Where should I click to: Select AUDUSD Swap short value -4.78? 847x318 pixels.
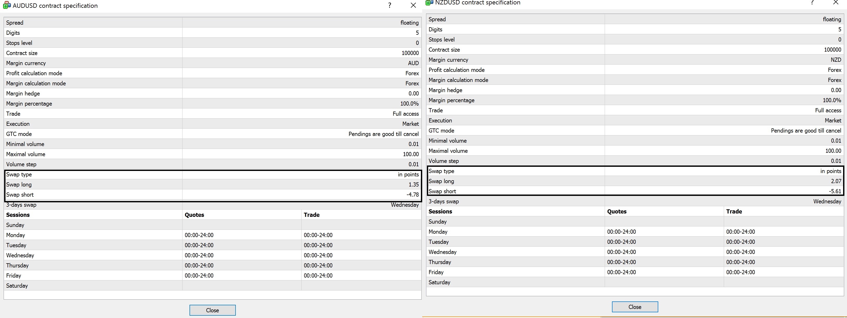[x=412, y=195]
